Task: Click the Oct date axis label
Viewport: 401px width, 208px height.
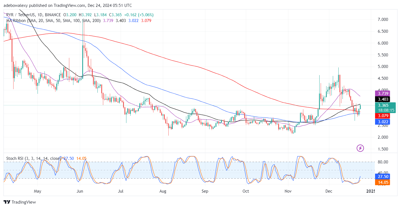Action: click(x=246, y=191)
